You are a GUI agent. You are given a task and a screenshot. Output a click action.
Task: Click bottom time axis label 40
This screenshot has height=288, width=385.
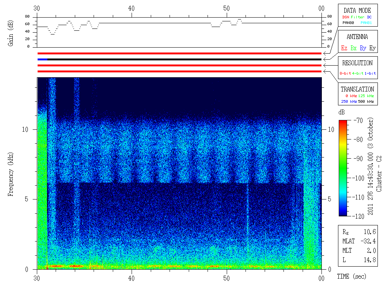click(x=132, y=279)
